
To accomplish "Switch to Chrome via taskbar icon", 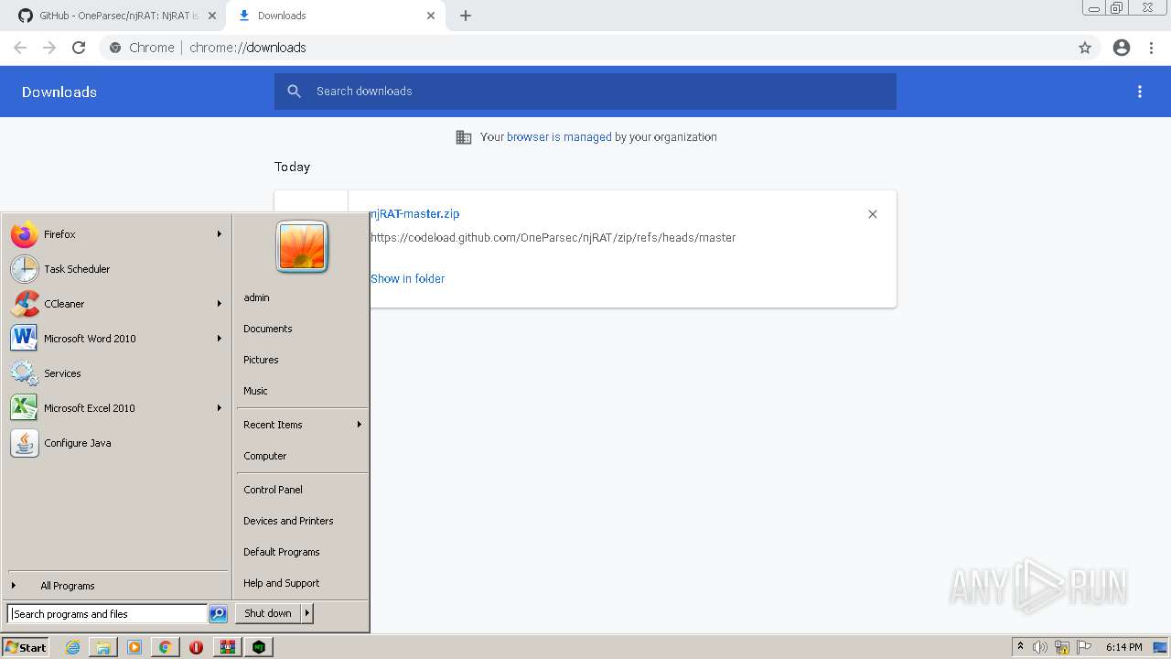I will [165, 647].
